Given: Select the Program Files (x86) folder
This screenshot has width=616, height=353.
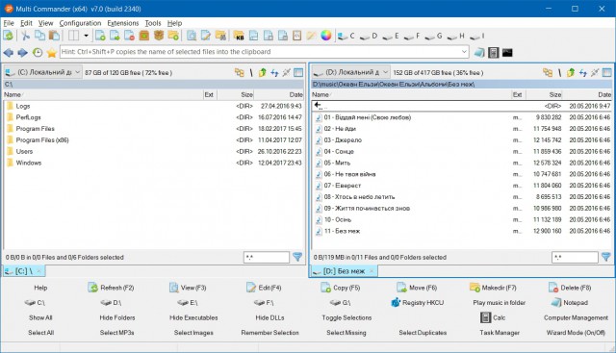Looking at the screenshot, I should (154, 140).
